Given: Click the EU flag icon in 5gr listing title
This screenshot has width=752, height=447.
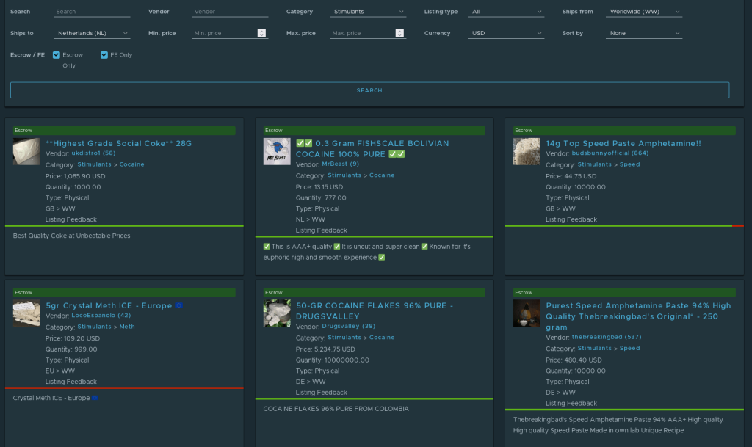Looking at the screenshot, I should [x=179, y=305].
